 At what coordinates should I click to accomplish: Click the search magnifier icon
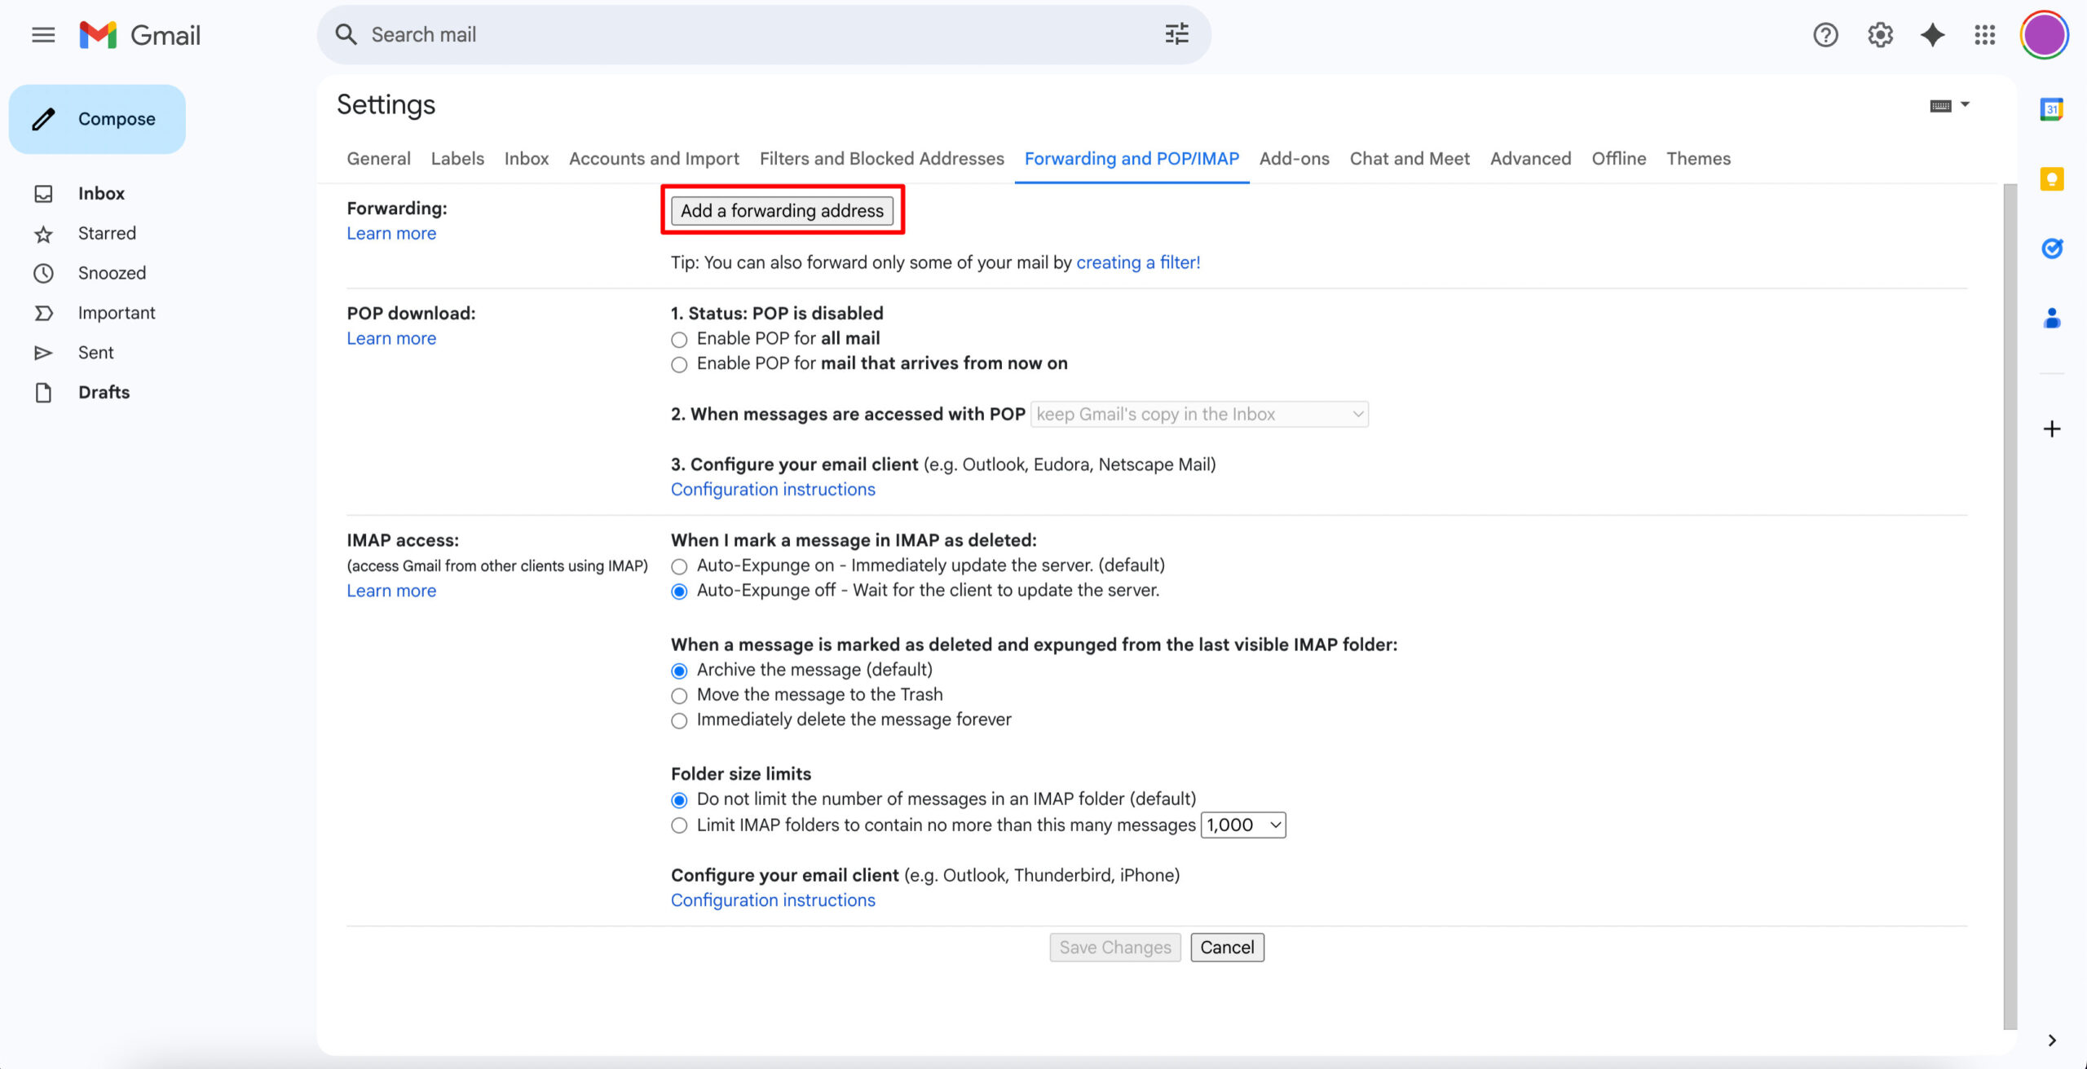tap(346, 34)
